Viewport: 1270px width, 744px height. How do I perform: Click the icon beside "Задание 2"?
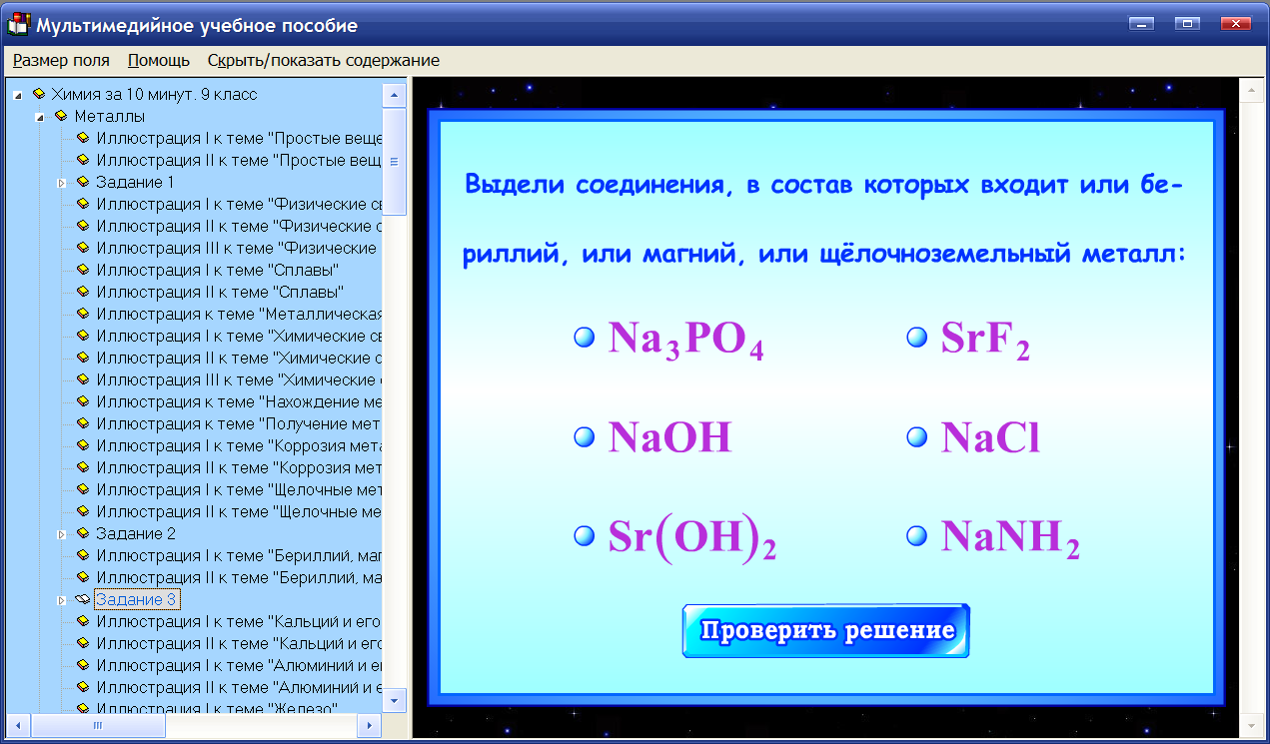tap(85, 533)
